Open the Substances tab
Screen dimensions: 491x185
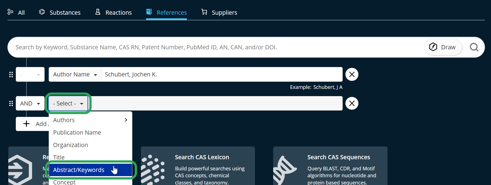[x=60, y=12]
